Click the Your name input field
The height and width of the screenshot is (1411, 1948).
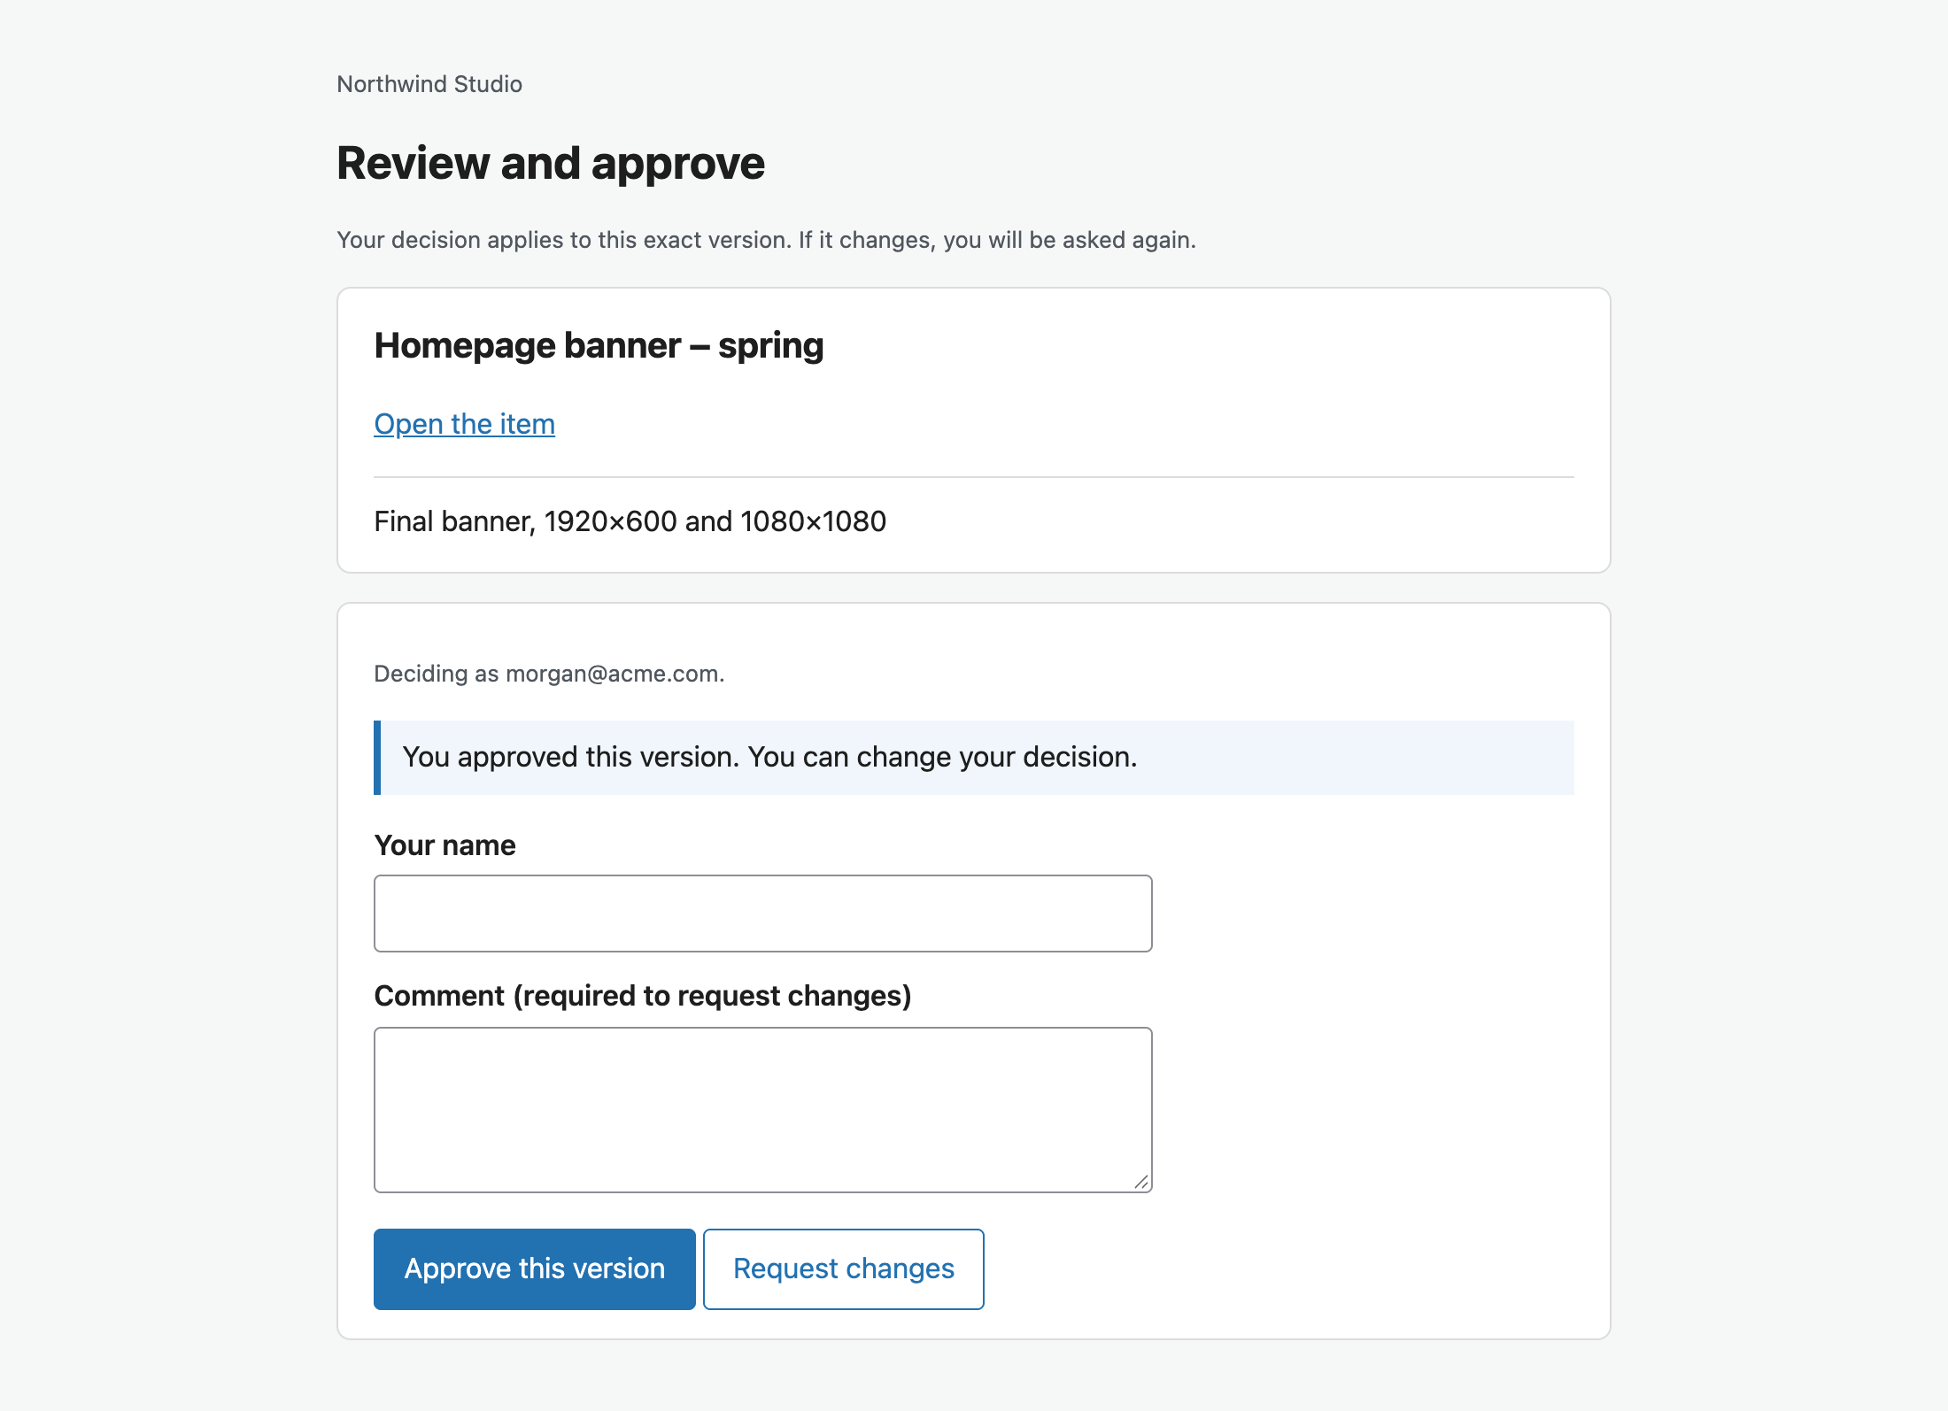(762, 914)
